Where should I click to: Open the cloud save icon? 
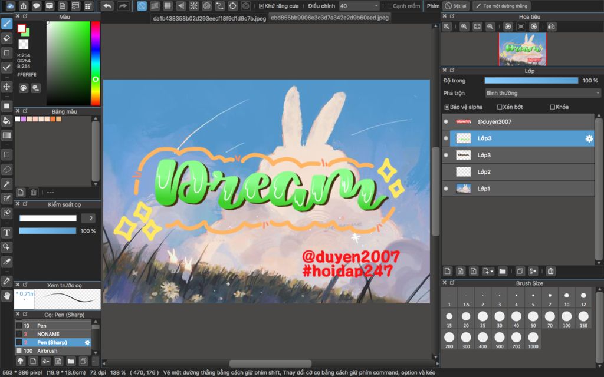11,6
